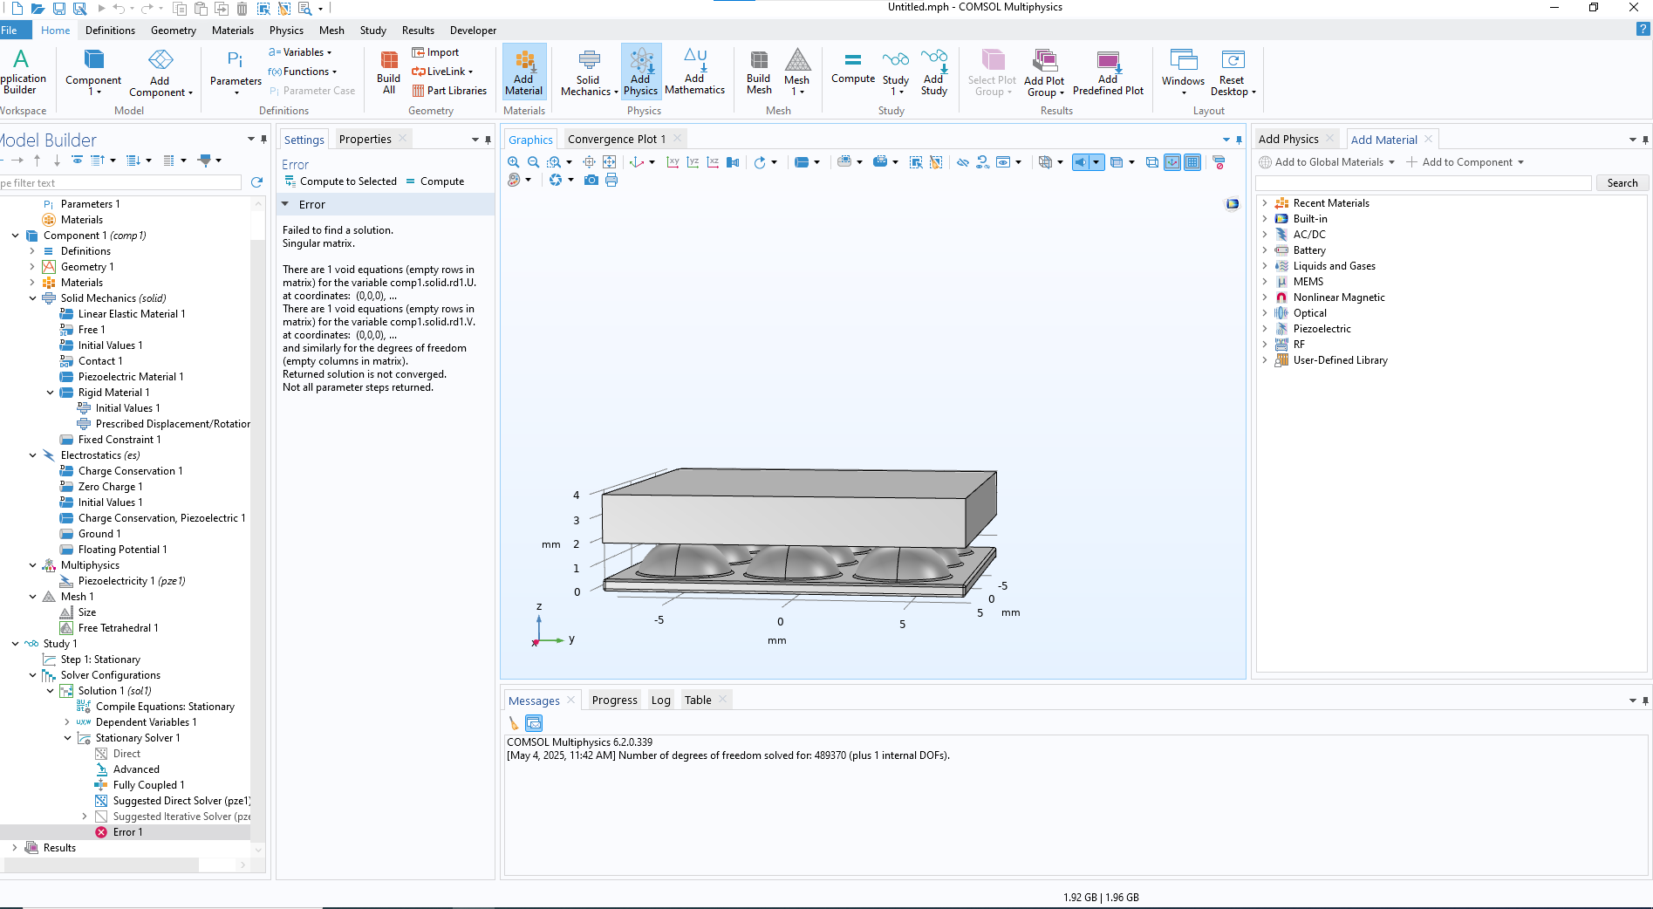Switch to the Convergence Plot 1 tab
The image size is (1653, 909).
point(616,140)
